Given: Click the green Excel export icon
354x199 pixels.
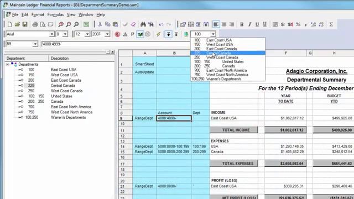Looking at the screenshot, I should pyautogui.click(x=86, y=24).
